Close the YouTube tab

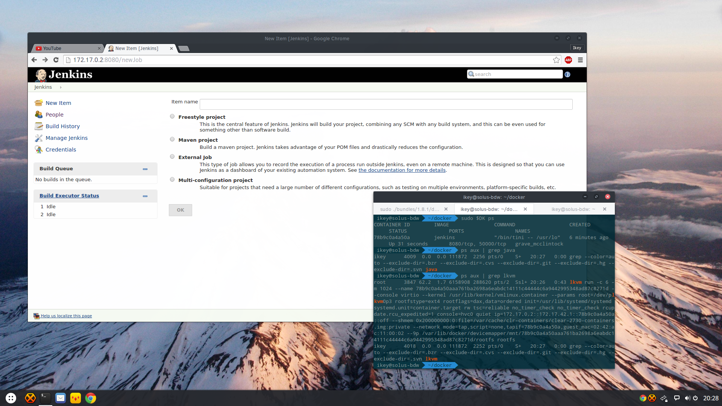coord(99,48)
